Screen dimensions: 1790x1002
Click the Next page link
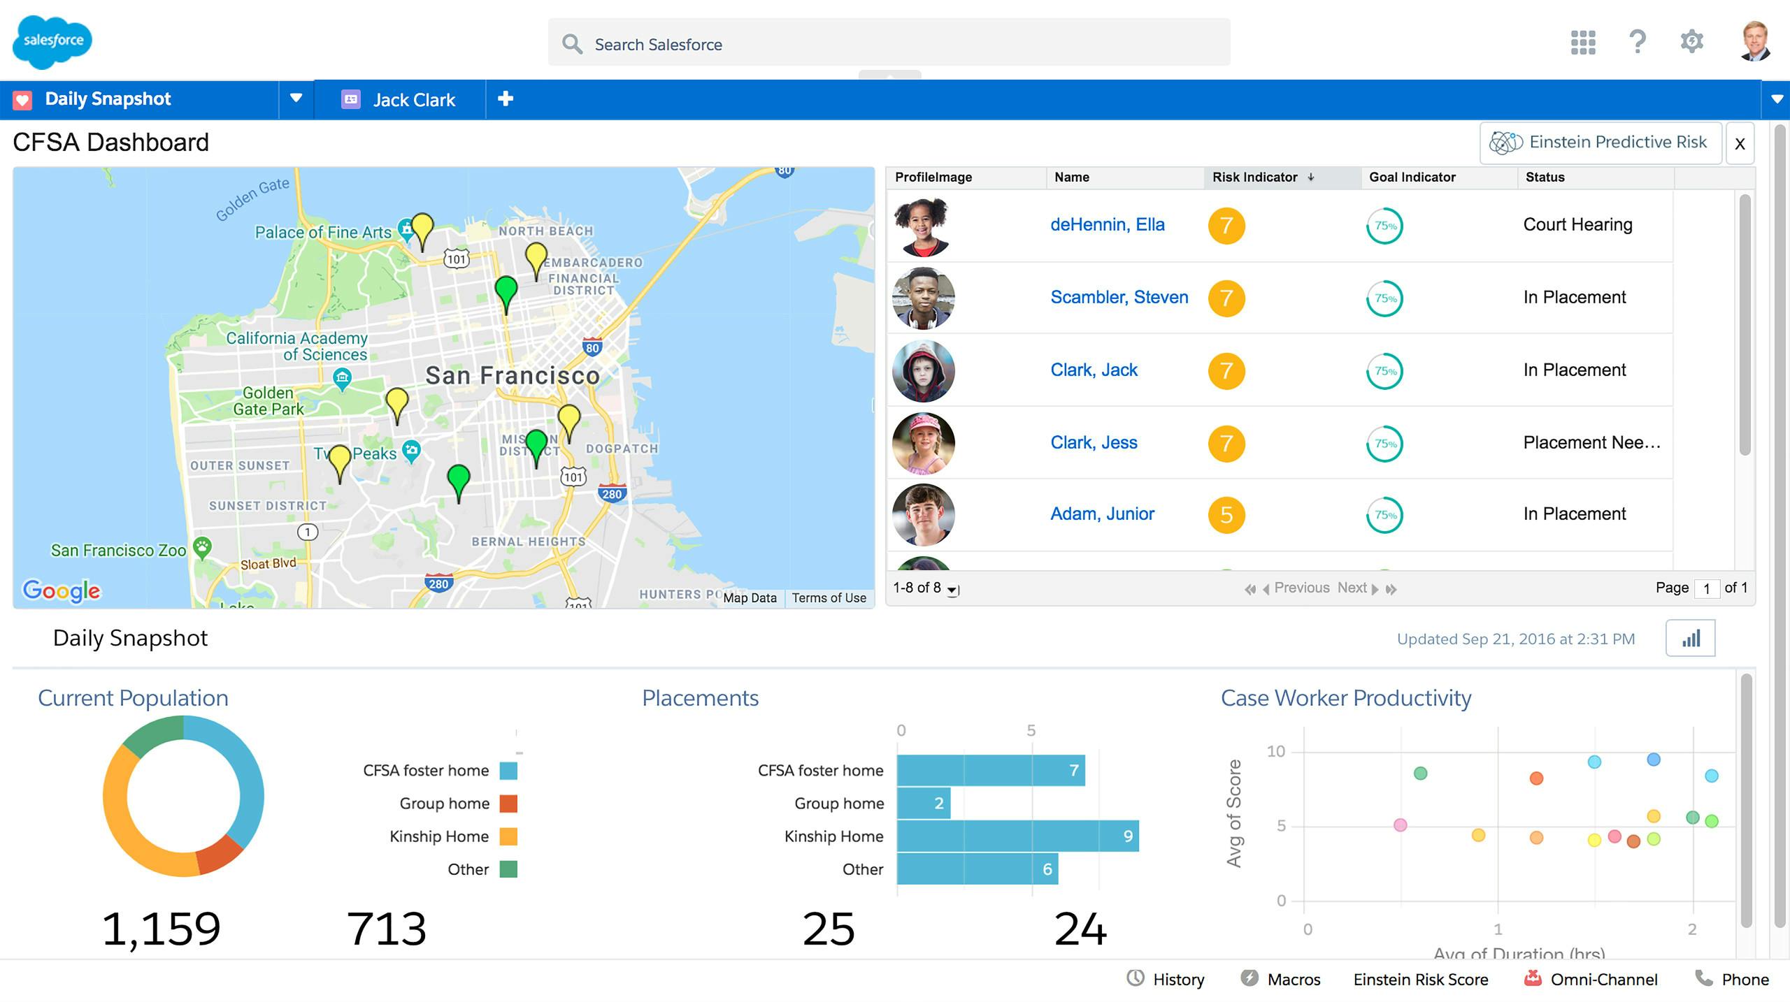1352,588
